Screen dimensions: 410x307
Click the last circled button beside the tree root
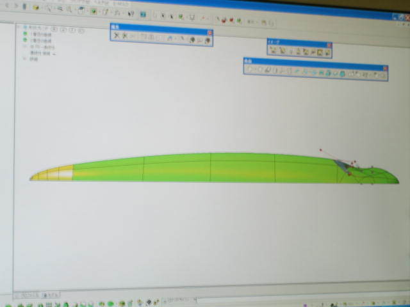pyautogui.click(x=81, y=31)
